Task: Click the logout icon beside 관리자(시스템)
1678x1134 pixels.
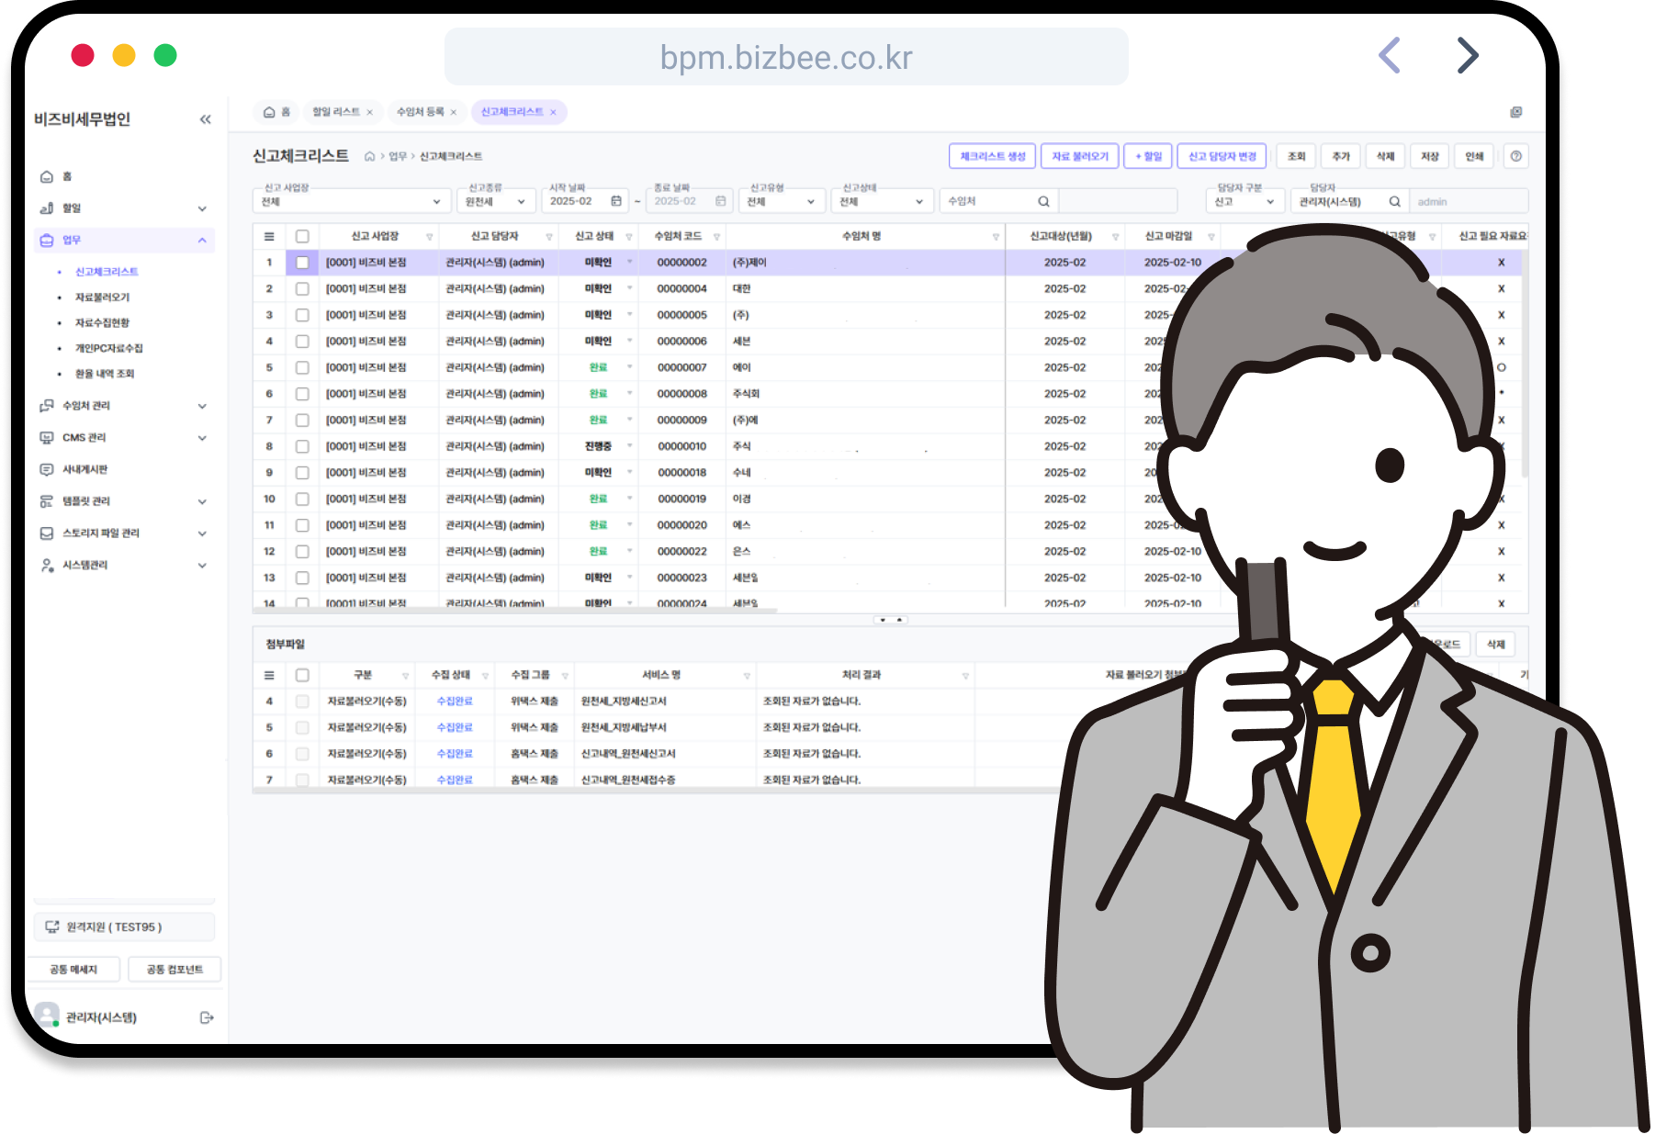Action: (x=207, y=1017)
